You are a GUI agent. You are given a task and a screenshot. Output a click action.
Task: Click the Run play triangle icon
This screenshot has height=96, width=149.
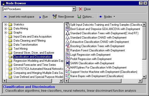tap(40, 17)
